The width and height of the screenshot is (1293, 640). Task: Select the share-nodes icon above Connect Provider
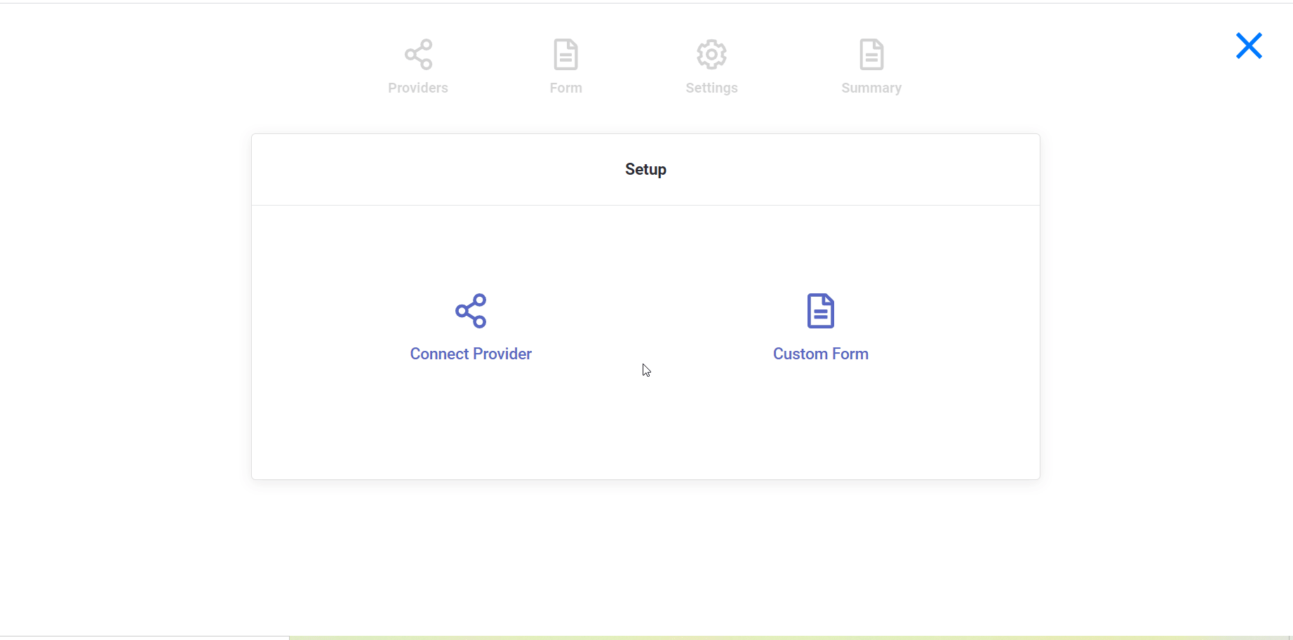471,310
